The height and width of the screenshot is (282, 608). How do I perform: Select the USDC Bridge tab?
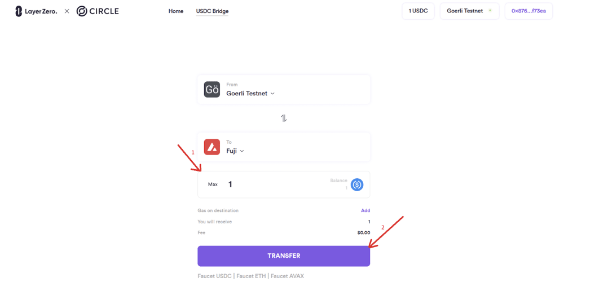(x=212, y=11)
